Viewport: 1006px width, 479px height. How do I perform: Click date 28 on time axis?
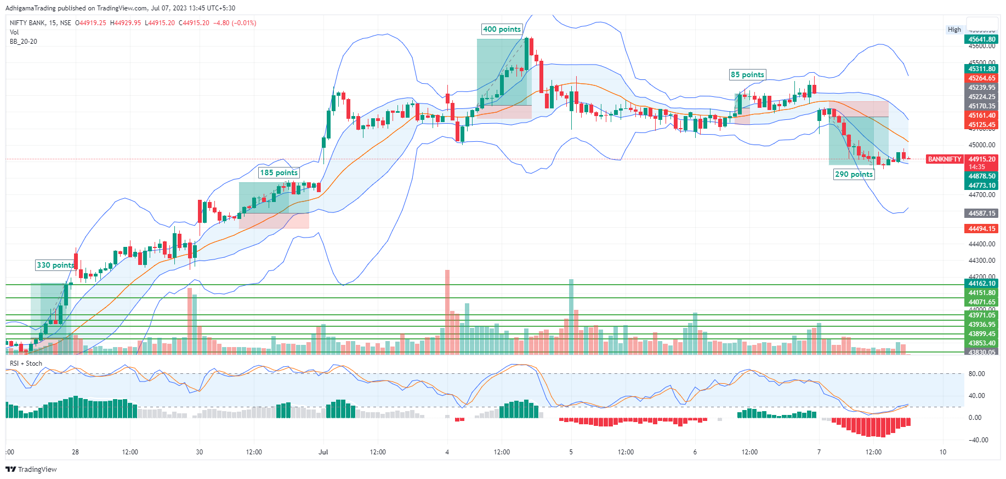tap(75, 452)
